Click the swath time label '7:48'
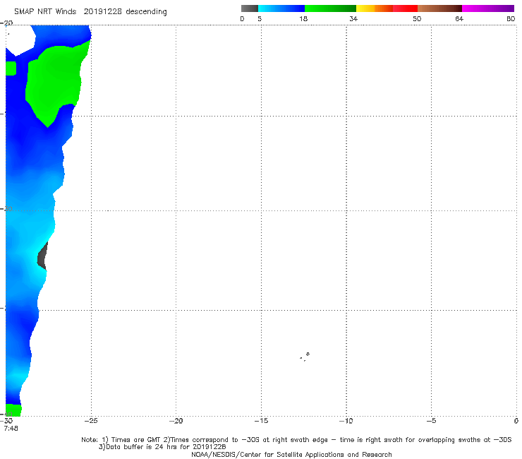This screenshot has width=522, height=459. click(x=11, y=429)
